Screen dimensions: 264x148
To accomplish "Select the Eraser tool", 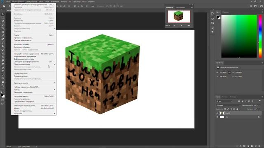I will (x=3, y=53).
